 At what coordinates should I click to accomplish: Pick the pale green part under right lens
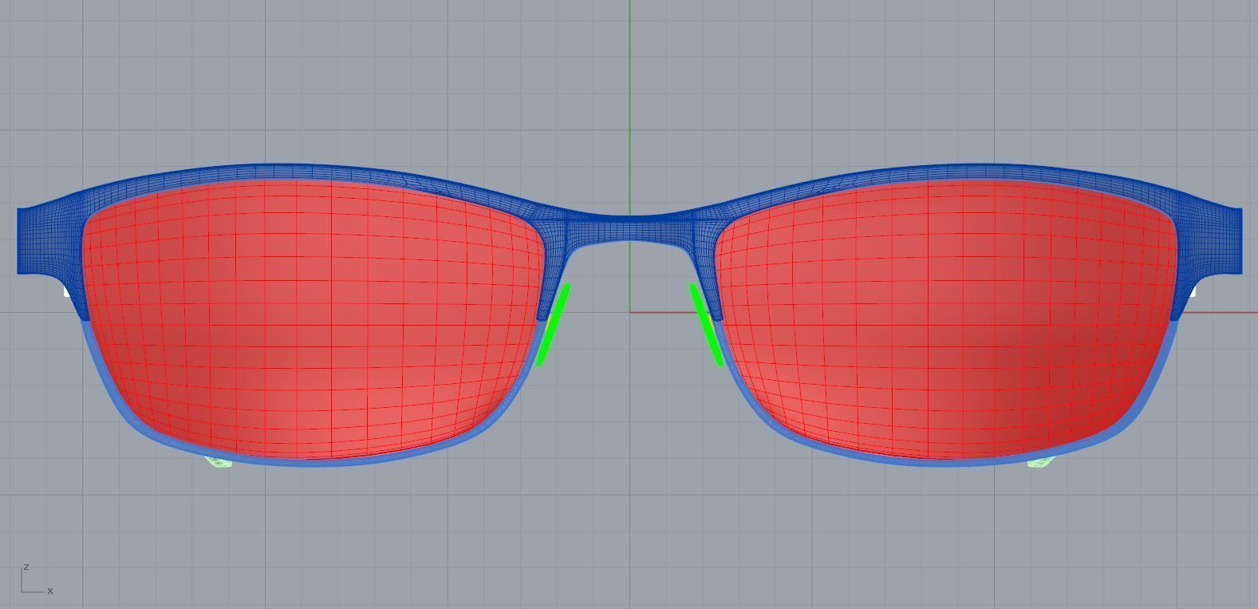[1040, 461]
